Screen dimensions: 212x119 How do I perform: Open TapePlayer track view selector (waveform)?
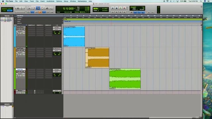[20, 53]
